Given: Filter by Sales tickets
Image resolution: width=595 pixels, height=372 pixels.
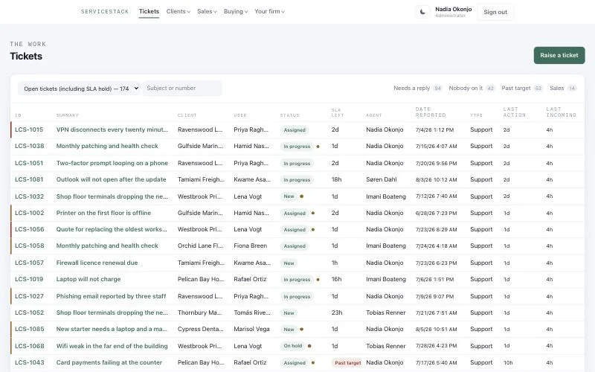Looking at the screenshot, I should (563, 88).
